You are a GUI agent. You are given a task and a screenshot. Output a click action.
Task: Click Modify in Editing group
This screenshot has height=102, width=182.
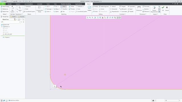pos(95,7)
